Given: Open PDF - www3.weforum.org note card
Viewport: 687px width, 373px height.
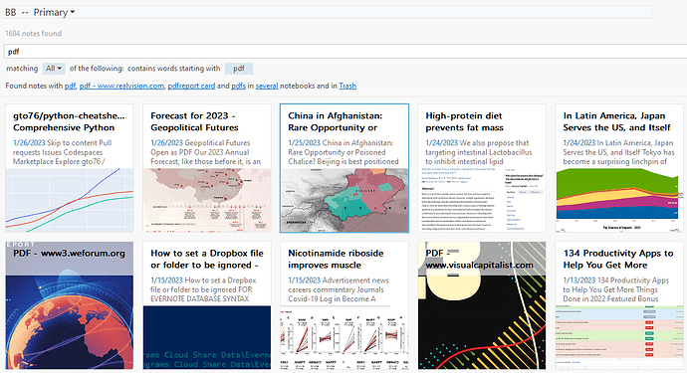Looking at the screenshot, I should pos(70,305).
